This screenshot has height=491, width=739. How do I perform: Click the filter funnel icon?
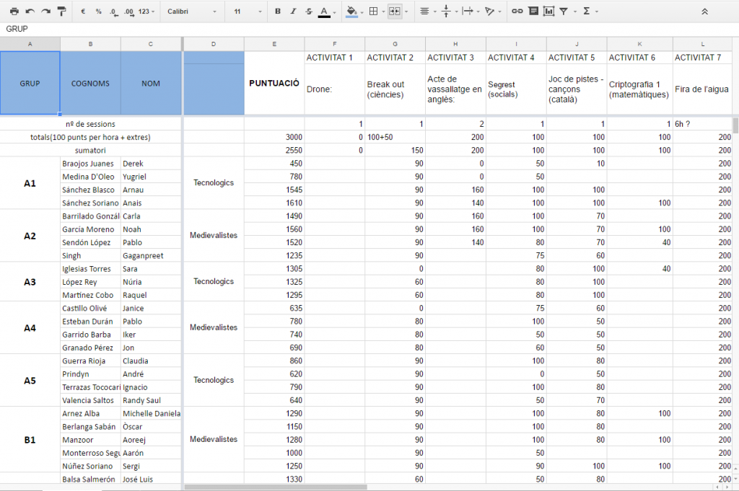pyautogui.click(x=564, y=12)
